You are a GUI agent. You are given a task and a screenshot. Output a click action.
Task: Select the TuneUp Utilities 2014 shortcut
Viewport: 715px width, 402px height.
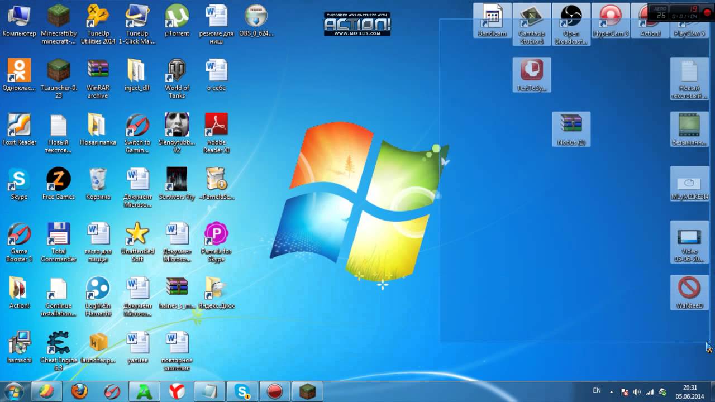click(98, 24)
